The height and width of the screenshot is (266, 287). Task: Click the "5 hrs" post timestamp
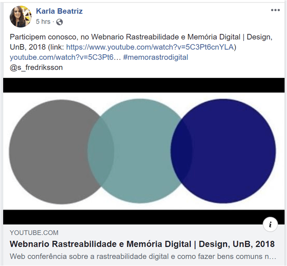click(x=43, y=22)
